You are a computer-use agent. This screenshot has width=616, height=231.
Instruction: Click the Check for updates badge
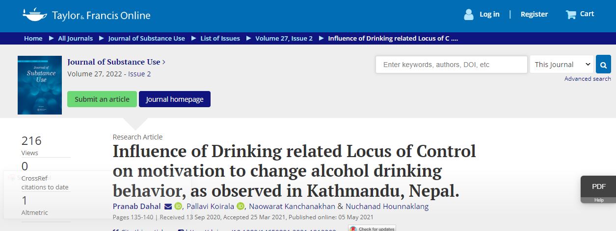click(x=372, y=228)
